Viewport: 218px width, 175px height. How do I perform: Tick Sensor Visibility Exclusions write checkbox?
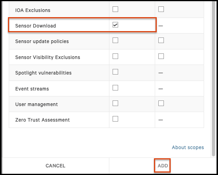click(161, 56)
